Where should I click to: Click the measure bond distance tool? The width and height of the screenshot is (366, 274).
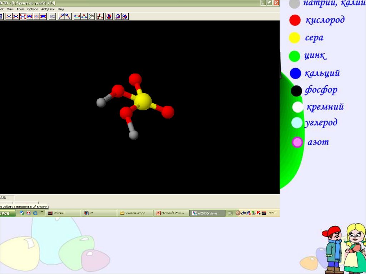pyautogui.click(x=77, y=16)
